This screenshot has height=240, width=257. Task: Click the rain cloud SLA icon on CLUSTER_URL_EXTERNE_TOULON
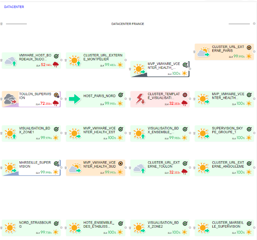185,172
